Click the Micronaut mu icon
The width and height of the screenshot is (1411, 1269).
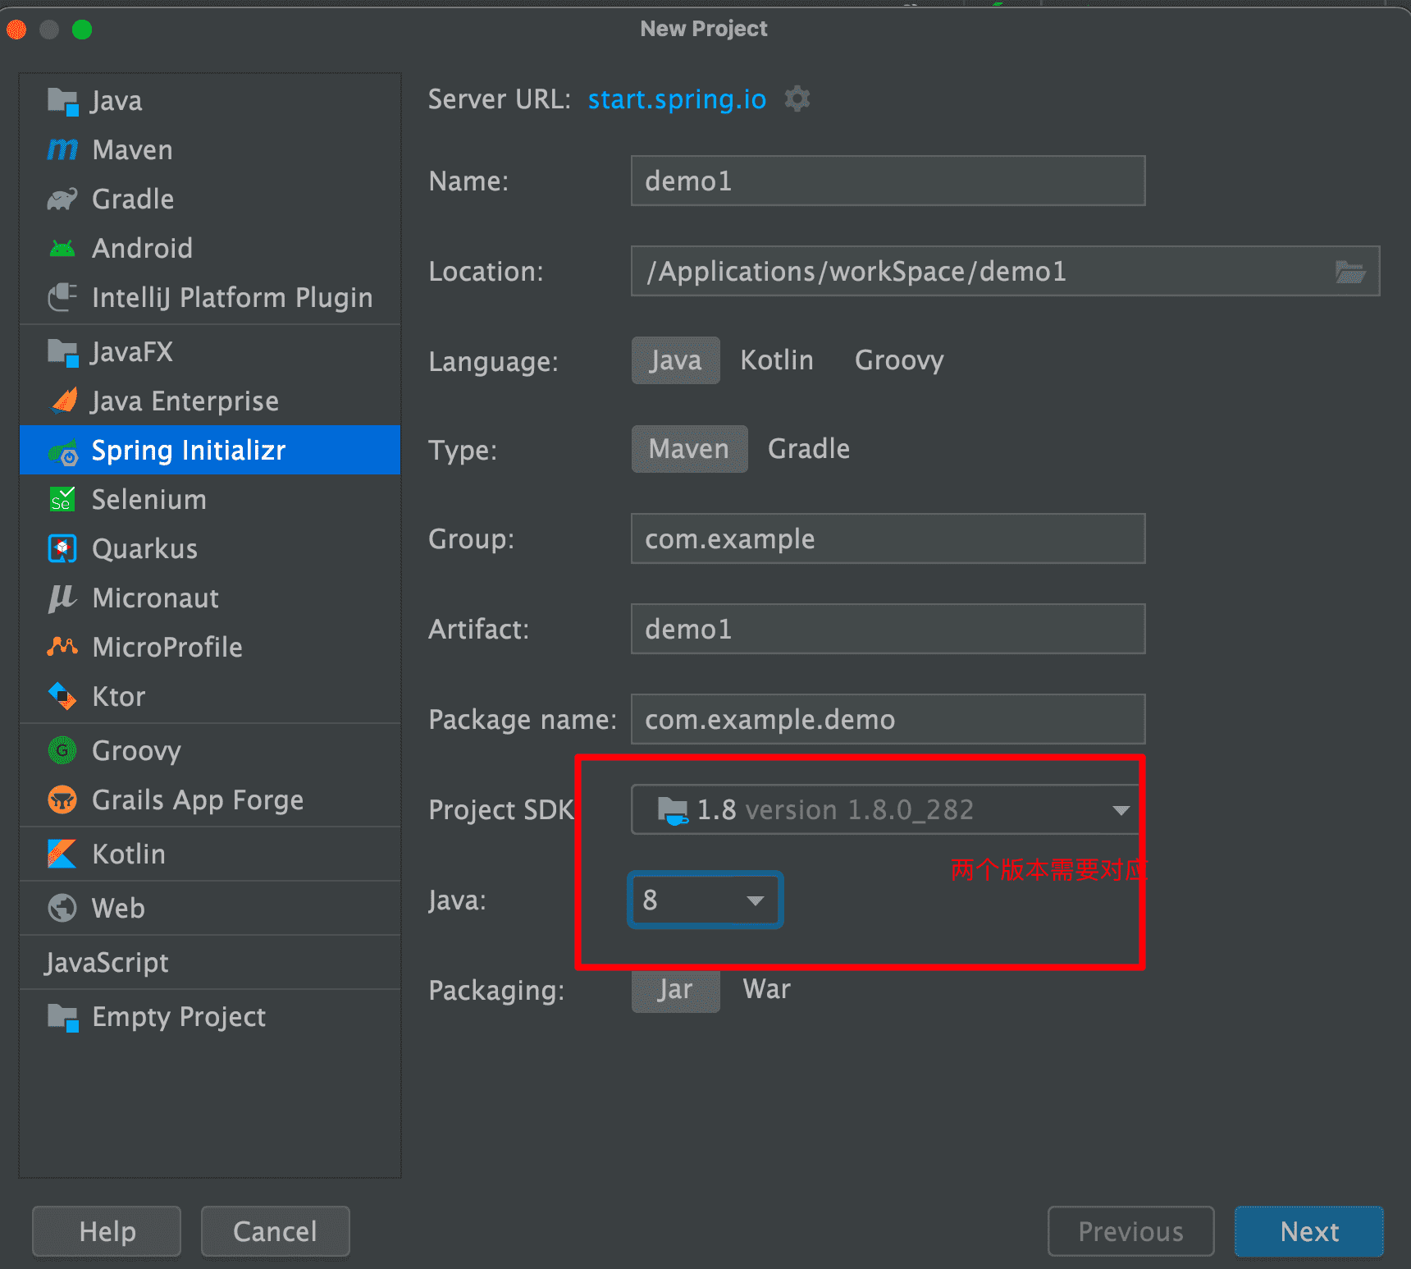(x=62, y=598)
